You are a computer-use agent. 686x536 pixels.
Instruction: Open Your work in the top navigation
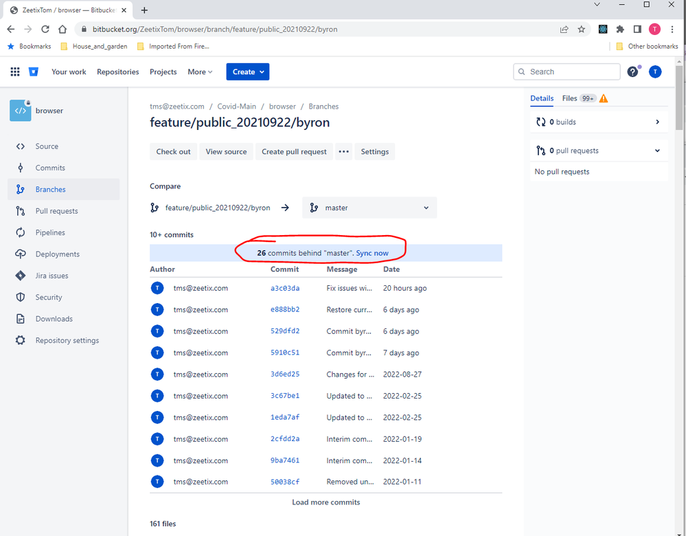point(69,72)
